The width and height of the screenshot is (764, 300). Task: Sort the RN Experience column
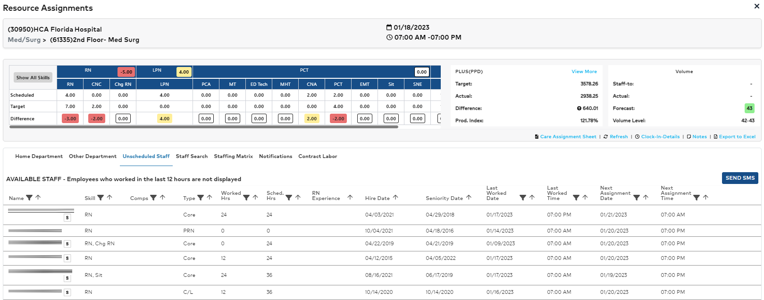(350, 198)
